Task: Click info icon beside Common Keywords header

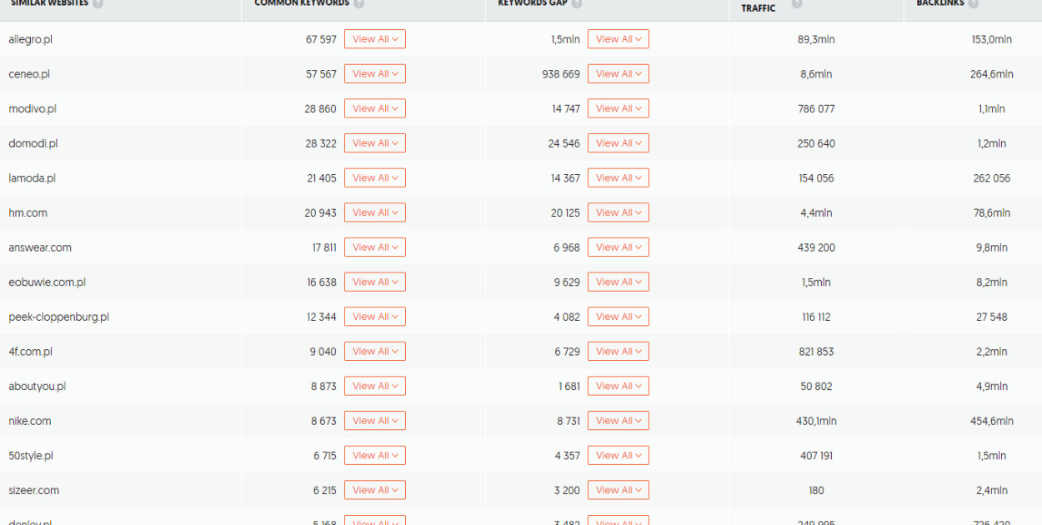Action: click(x=358, y=3)
